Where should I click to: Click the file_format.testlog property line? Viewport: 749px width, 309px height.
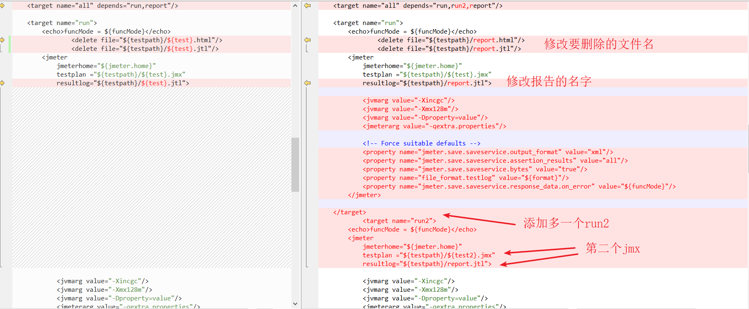(x=465, y=178)
